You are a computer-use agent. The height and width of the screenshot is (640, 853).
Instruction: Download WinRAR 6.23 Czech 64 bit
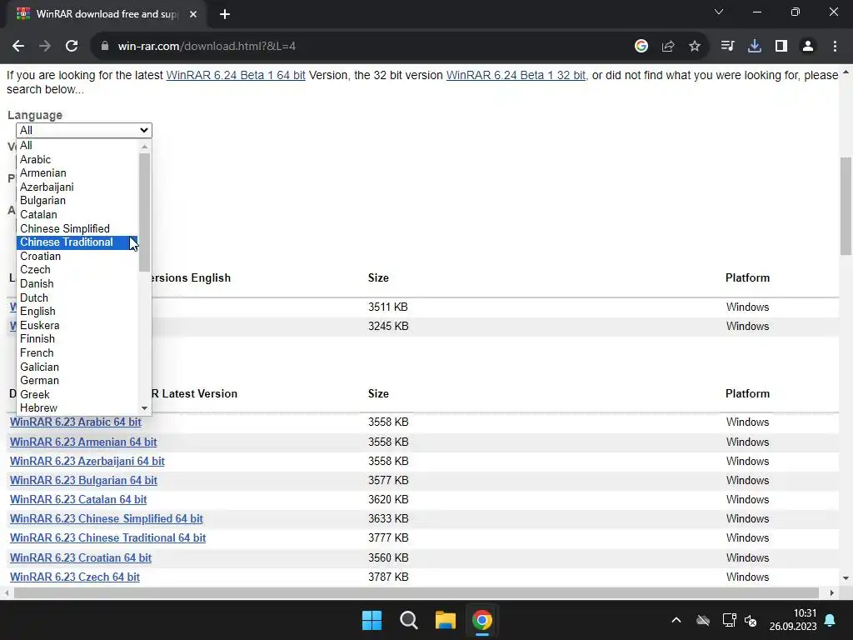point(74,577)
